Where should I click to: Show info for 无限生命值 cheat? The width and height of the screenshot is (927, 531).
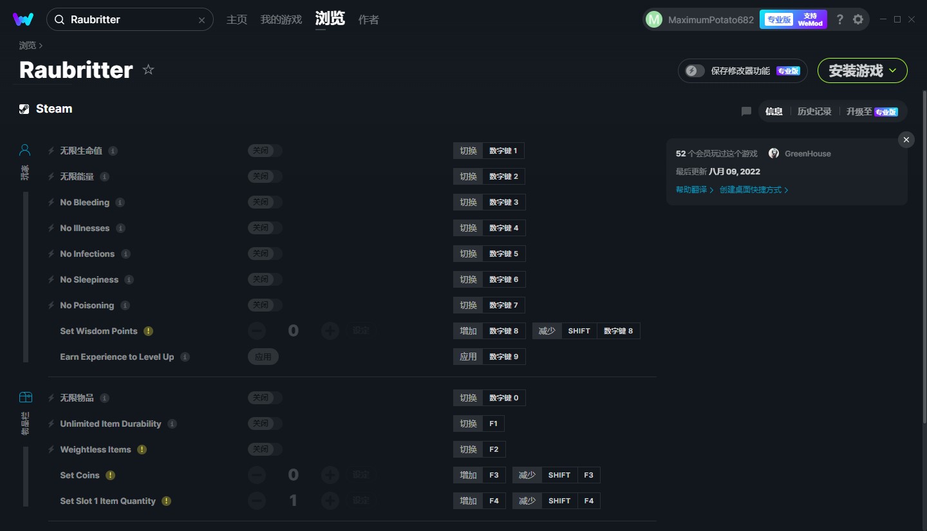click(113, 151)
